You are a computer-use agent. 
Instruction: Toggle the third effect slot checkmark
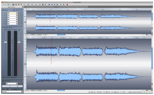[x=3, y=17]
